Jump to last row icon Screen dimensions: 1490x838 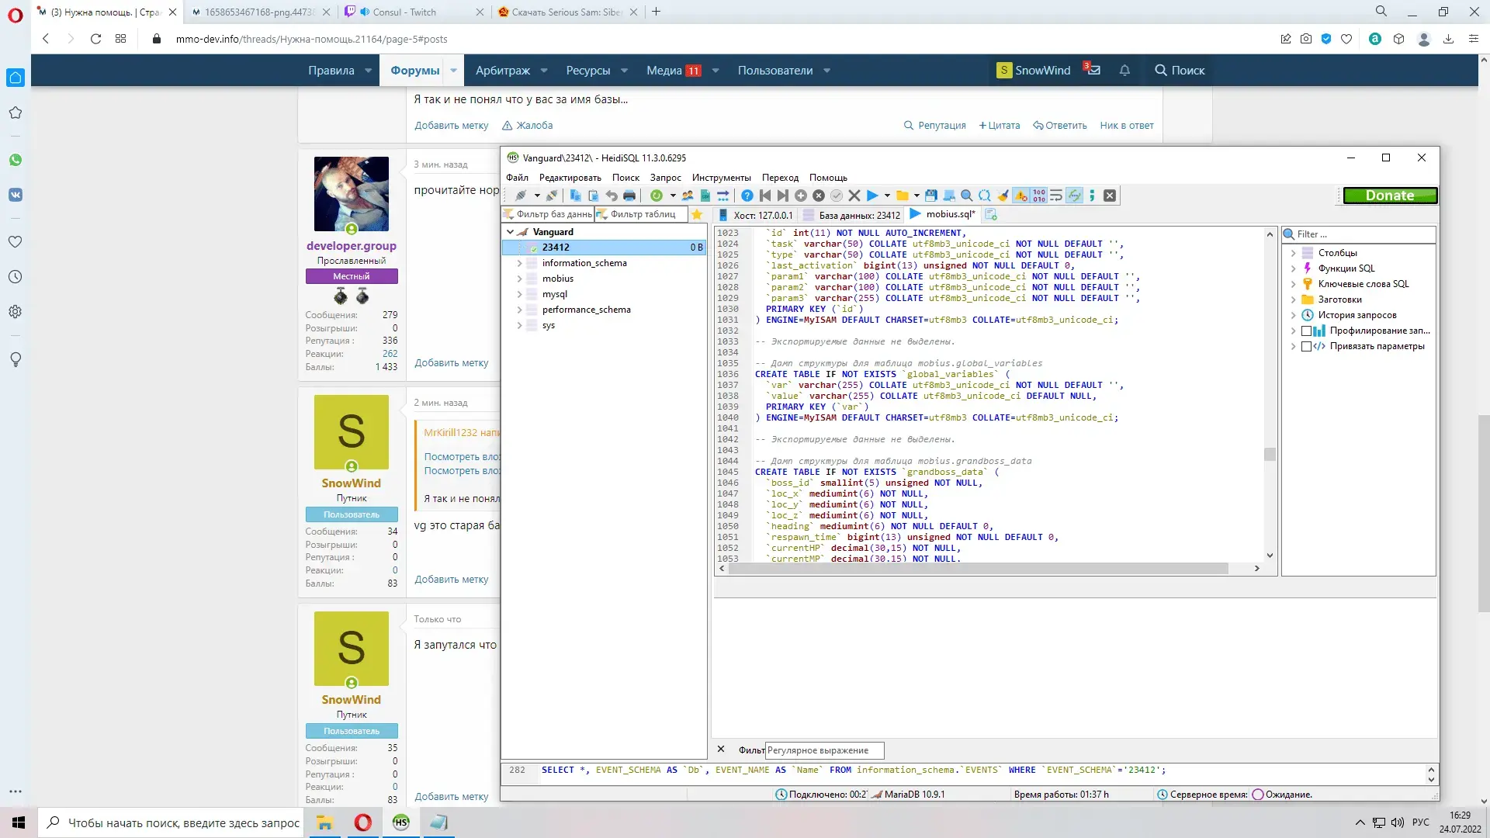point(782,196)
